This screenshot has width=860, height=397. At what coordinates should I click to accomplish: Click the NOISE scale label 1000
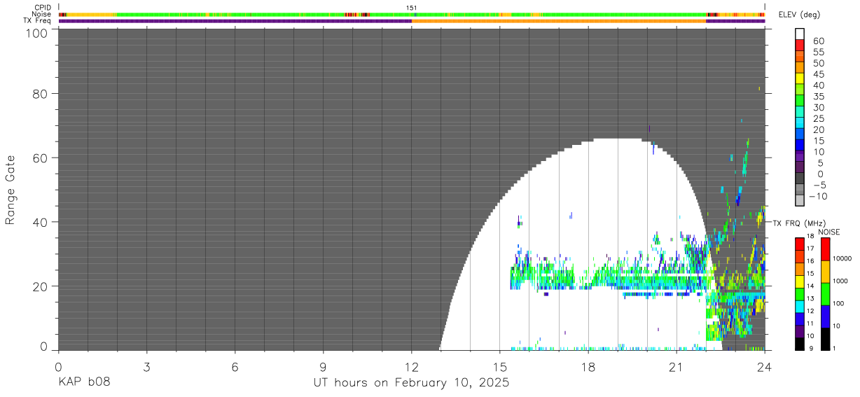coord(840,281)
